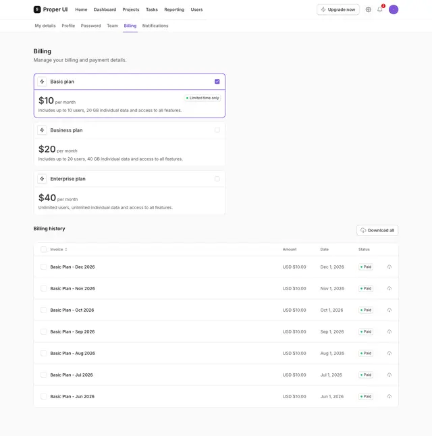The image size is (432, 436).
Task: Open notifications bell icon
Action: pos(380,9)
